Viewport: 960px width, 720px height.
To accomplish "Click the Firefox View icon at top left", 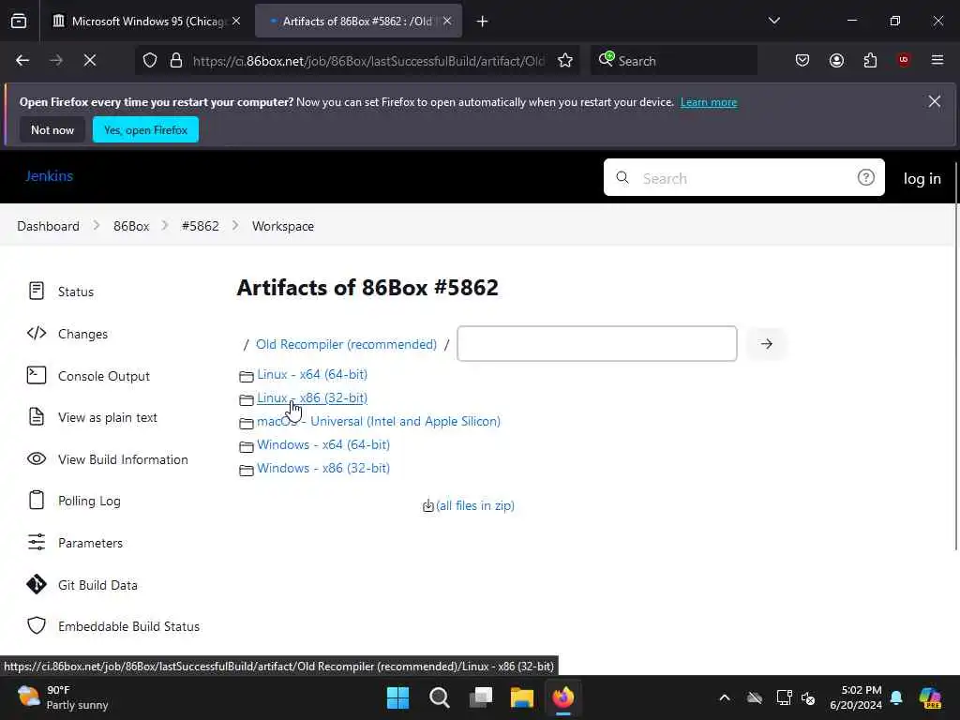I will point(19,21).
